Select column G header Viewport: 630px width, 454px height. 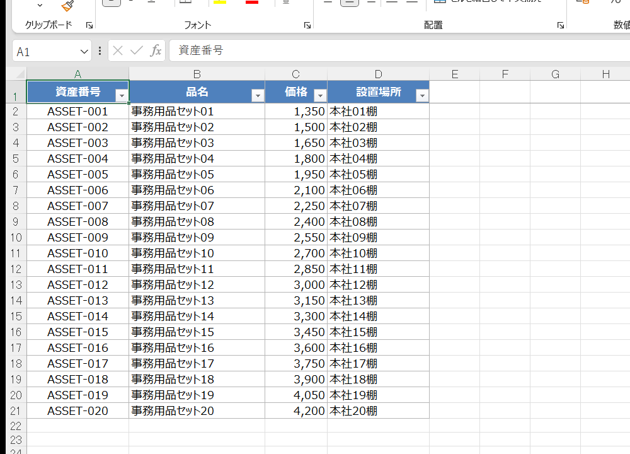[555, 74]
